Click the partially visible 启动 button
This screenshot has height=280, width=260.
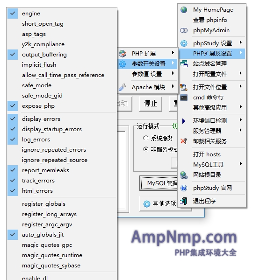pyautogui.click(x=125, y=104)
